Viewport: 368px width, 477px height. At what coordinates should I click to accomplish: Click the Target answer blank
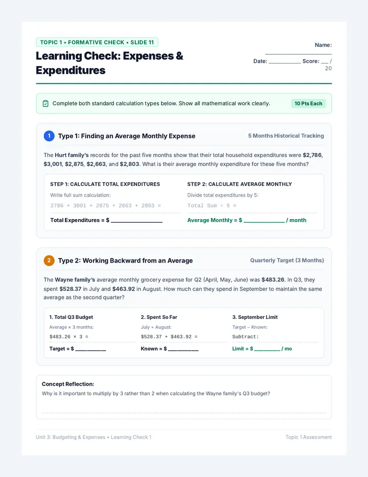[x=90, y=350]
